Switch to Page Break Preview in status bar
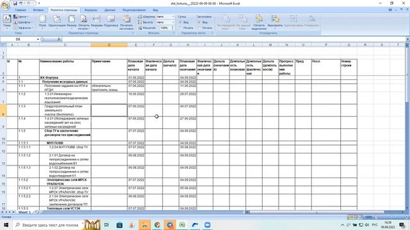410x230 pixels. [x=360, y=217]
